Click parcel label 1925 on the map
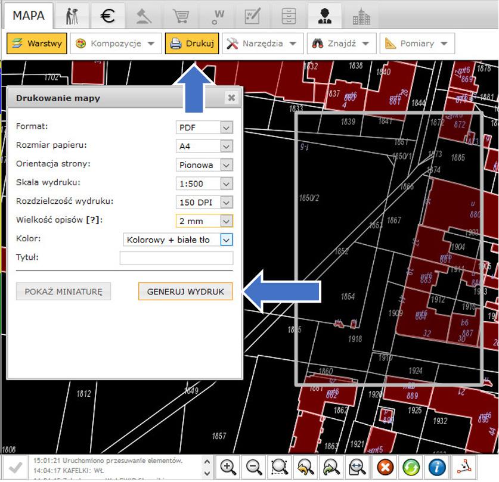The image size is (499, 482). pos(415,411)
